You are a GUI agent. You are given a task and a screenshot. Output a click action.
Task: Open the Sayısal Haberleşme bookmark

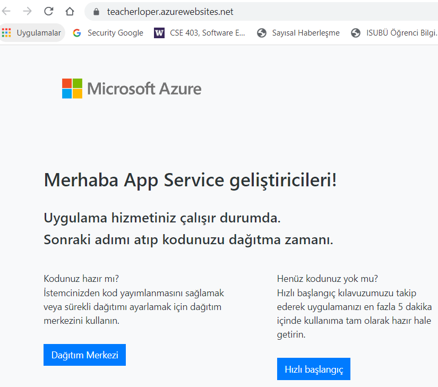click(x=298, y=33)
